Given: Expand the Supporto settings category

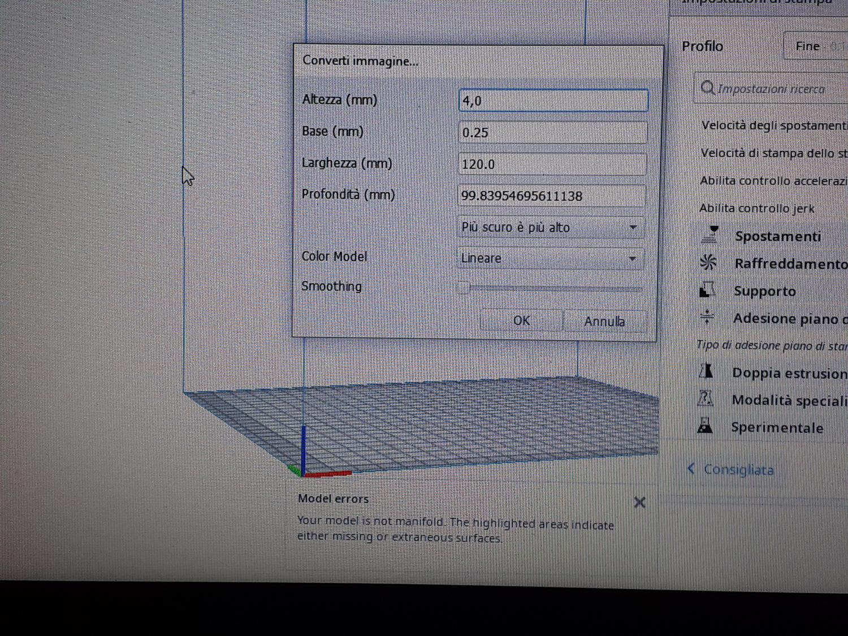Looking at the screenshot, I should point(764,291).
